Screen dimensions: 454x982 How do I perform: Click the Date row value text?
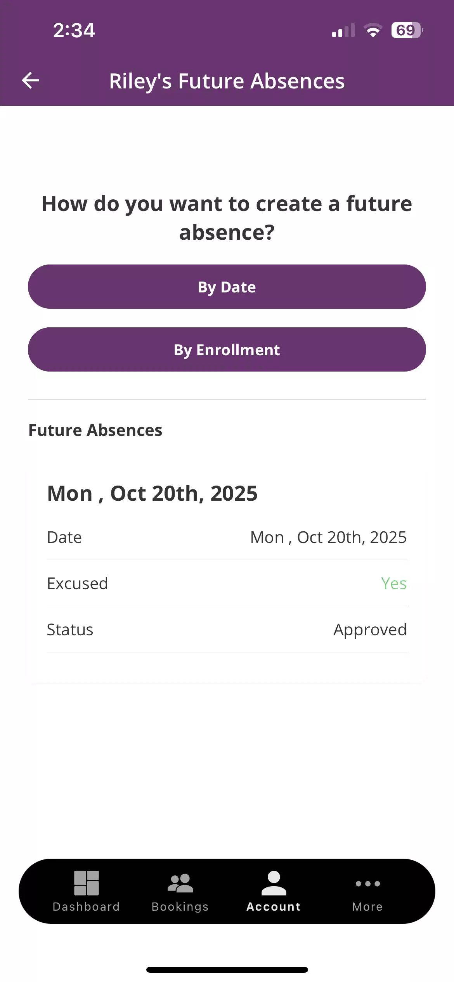(x=328, y=538)
